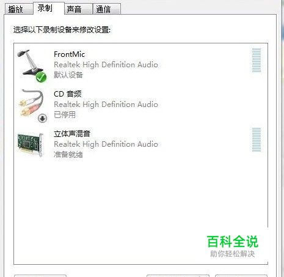The height and width of the screenshot is (277, 284).
Task: Select the 立体声混音 device entry
Action: (x=140, y=144)
